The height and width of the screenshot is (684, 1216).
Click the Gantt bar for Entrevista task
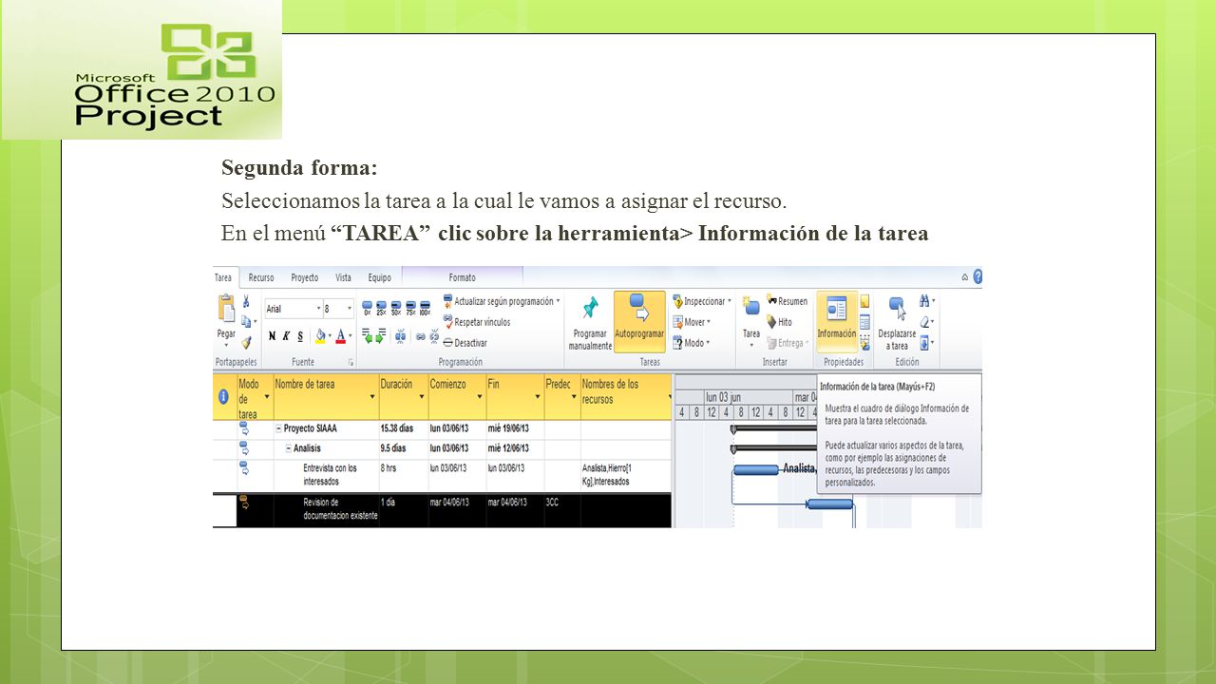(x=756, y=469)
